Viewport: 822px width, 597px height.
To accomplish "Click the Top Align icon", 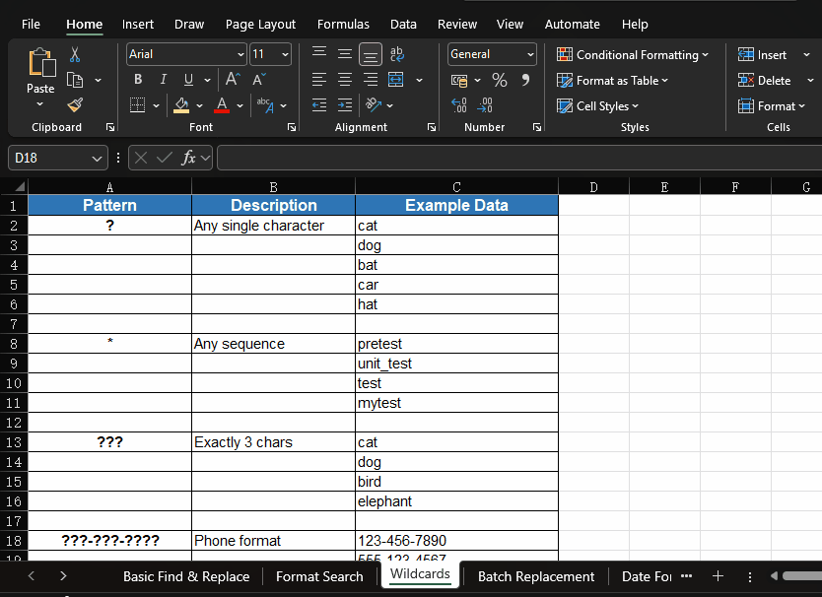I will [x=318, y=53].
